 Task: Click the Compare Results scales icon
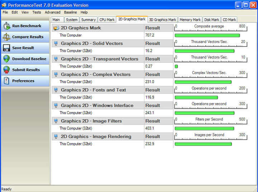pos(6,37)
